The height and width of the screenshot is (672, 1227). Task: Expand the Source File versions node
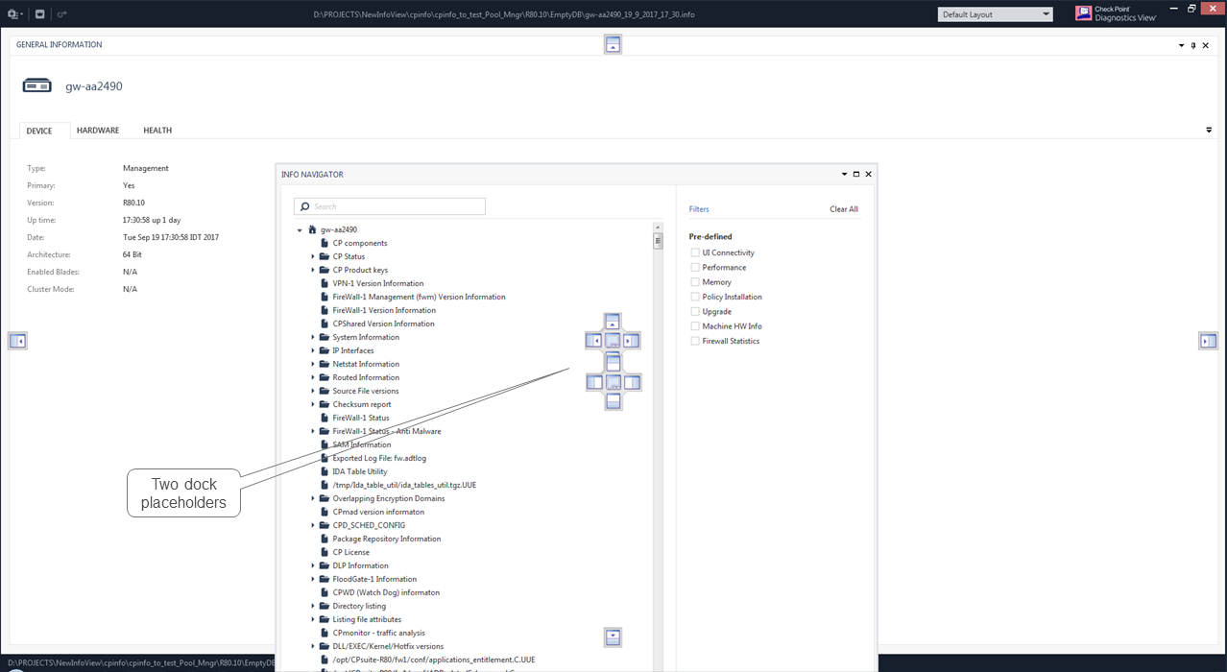coord(313,391)
